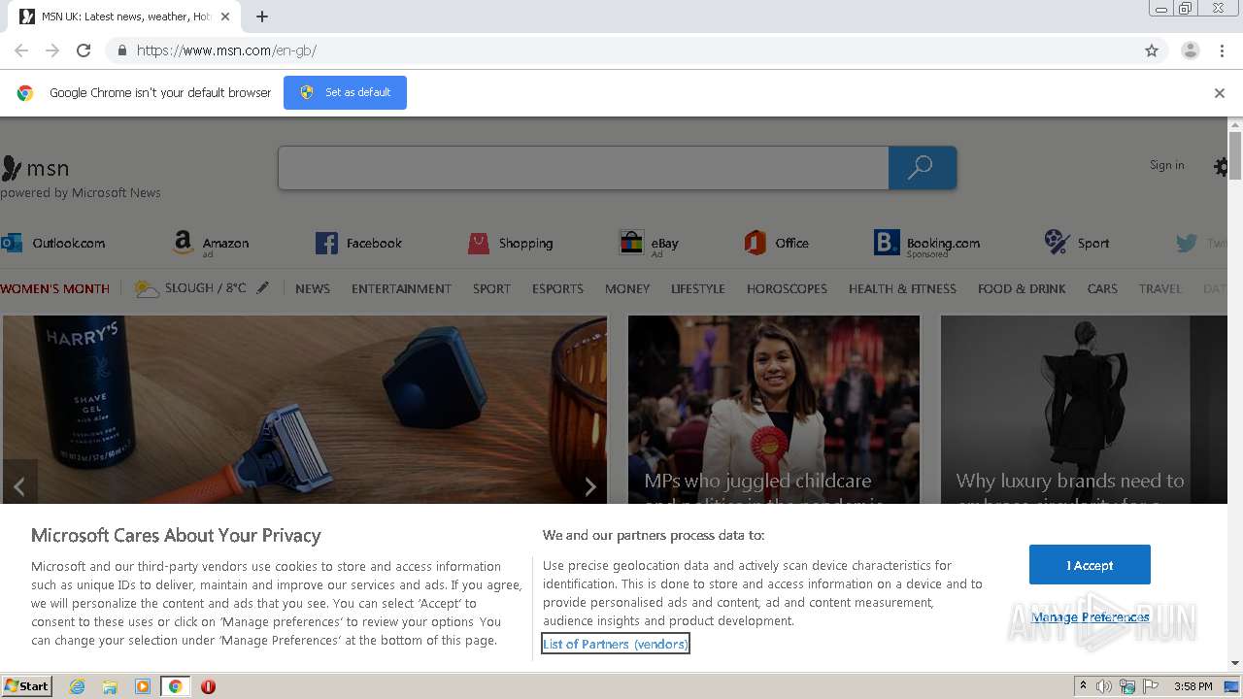Open Office shortcut
The image size is (1243, 699).
coord(776,243)
